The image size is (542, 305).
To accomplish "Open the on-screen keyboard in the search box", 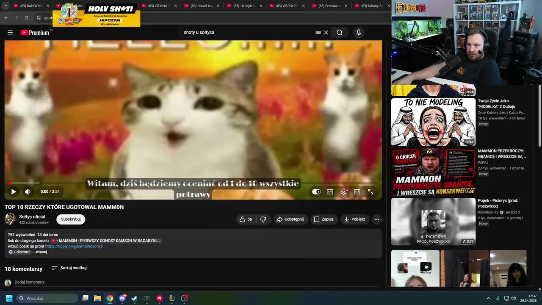I will pyautogui.click(x=318, y=33).
